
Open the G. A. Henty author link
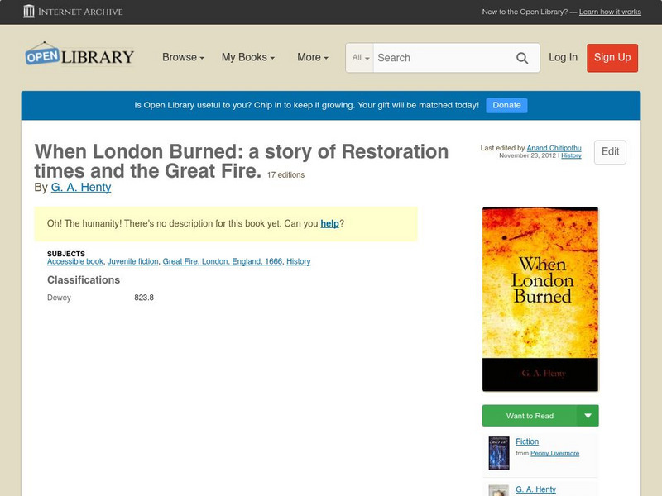tap(81, 188)
